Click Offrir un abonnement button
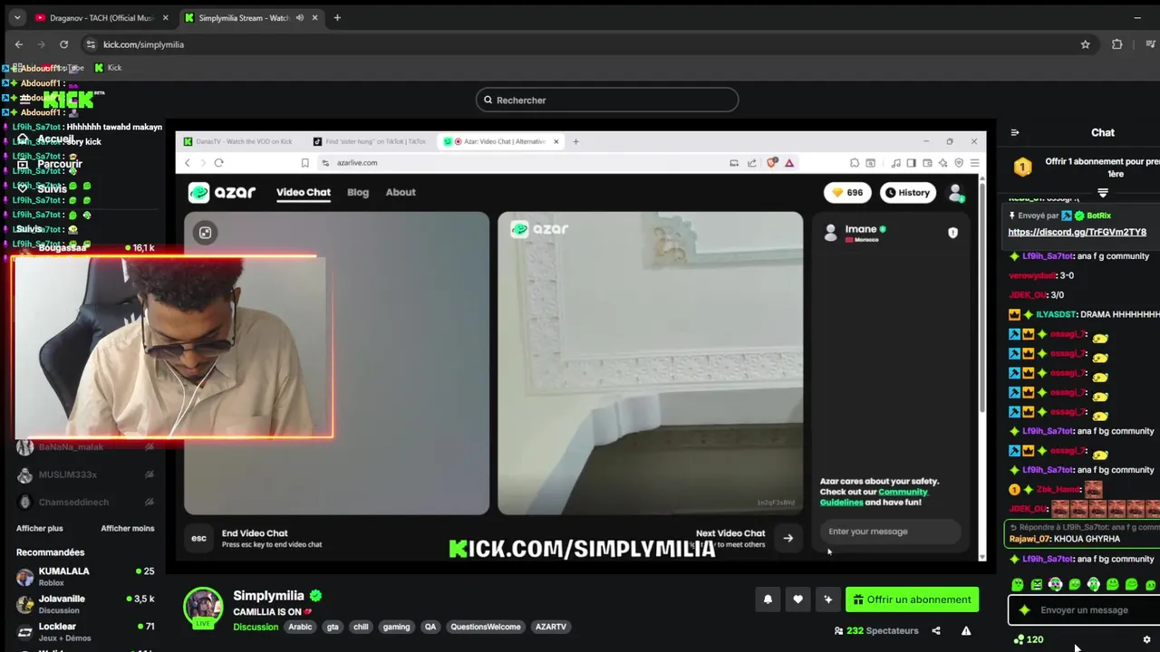 coord(913,599)
